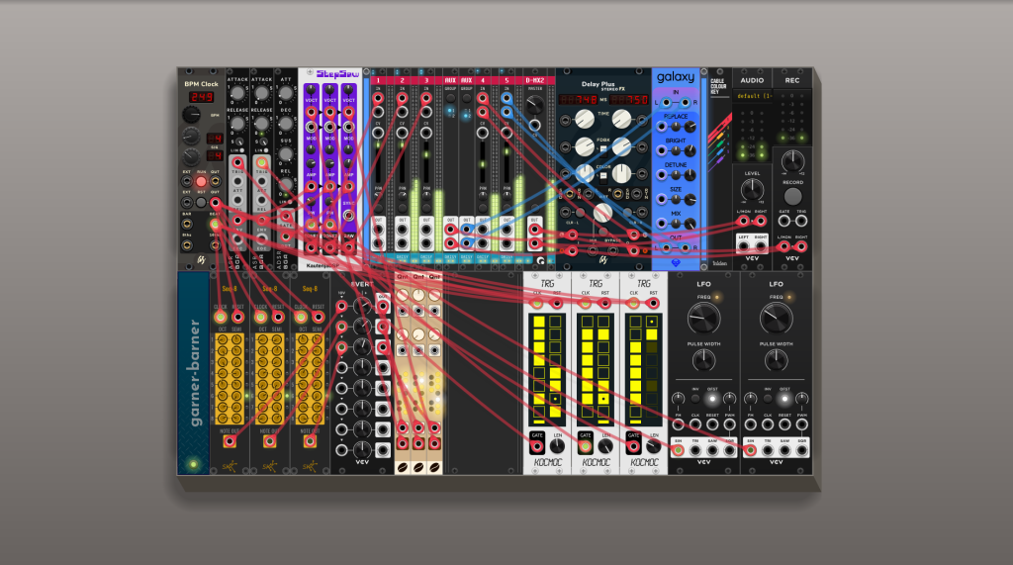Click the BEAT output jack on BPM Clock
The height and width of the screenshot is (565, 1013).
point(215,225)
